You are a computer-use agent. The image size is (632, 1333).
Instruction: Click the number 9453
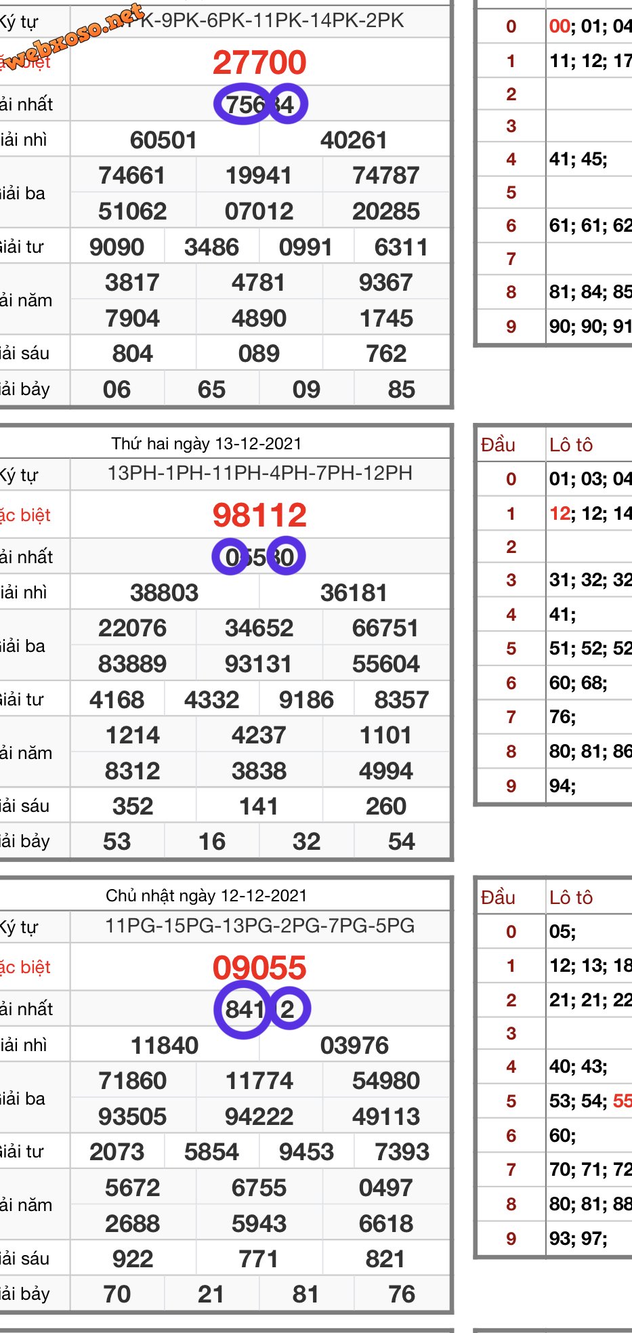pyautogui.click(x=306, y=1152)
